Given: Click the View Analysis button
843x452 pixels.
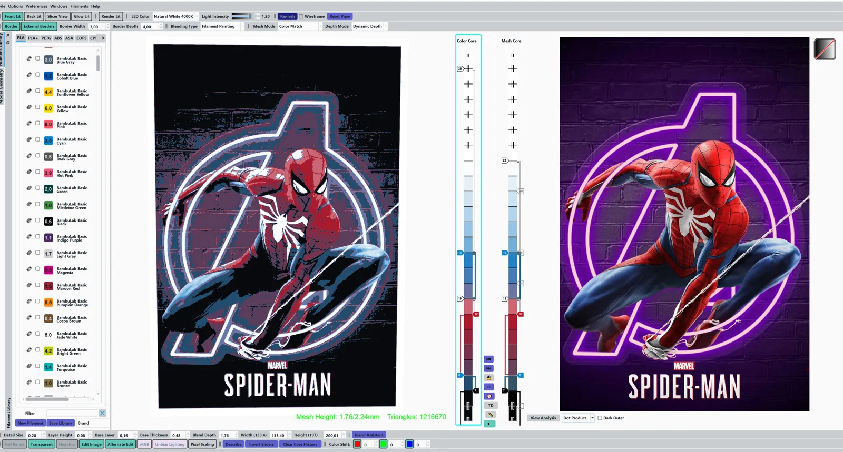Looking at the screenshot, I should coord(543,418).
